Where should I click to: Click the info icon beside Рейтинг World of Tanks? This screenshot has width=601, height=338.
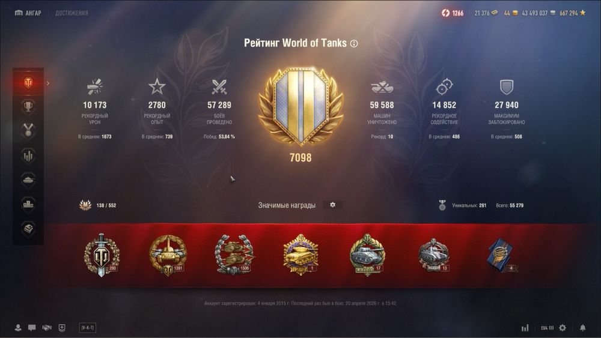click(x=354, y=44)
